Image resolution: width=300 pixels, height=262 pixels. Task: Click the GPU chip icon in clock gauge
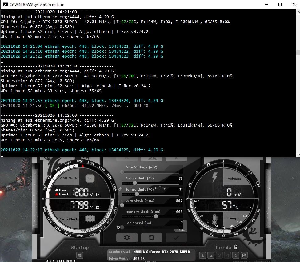[90, 178]
